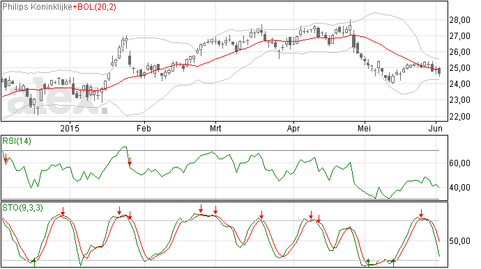Click the stochastic green buy arrow in December
This screenshot has height=269, width=481.
pyautogui.click(x=34, y=262)
